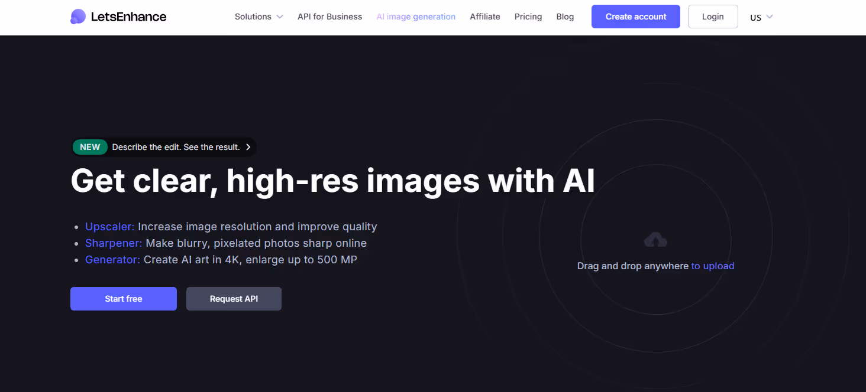Image resolution: width=866 pixels, height=392 pixels.
Task: Click the cloud upload icon
Action: click(x=655, y=240)
